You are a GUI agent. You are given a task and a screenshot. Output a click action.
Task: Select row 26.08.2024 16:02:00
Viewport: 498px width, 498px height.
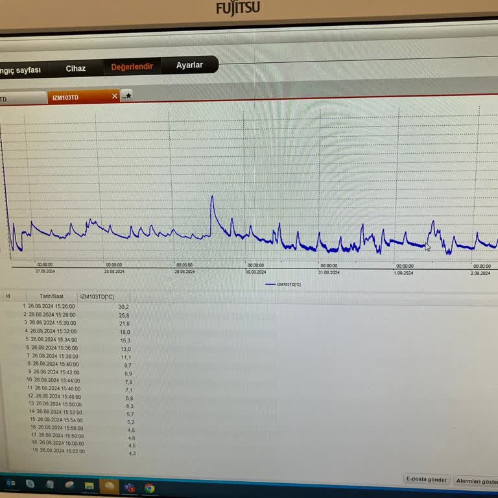click(86, 451)
